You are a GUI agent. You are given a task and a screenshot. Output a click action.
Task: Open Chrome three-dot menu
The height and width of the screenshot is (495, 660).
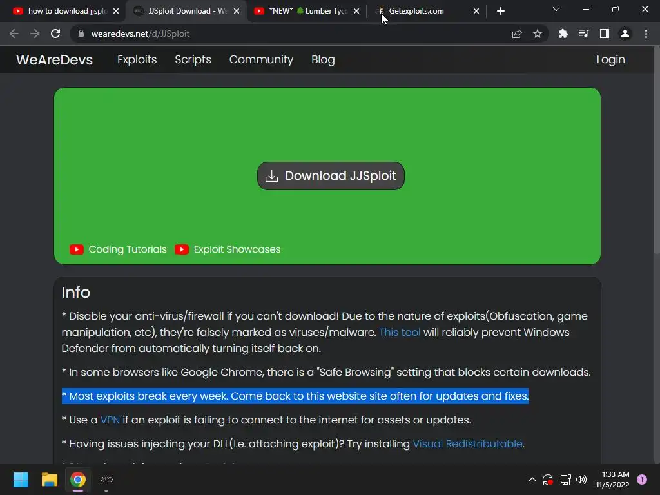click(646, 34)
